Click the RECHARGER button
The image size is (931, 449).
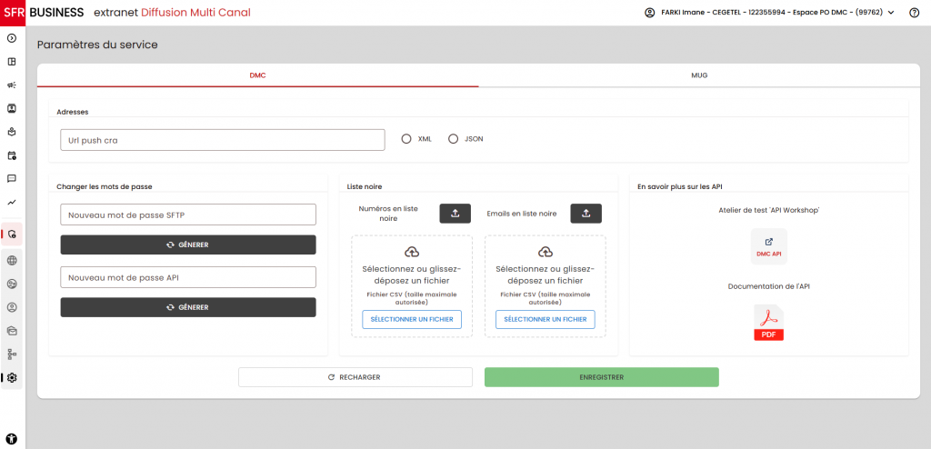(x=355, y=377)
